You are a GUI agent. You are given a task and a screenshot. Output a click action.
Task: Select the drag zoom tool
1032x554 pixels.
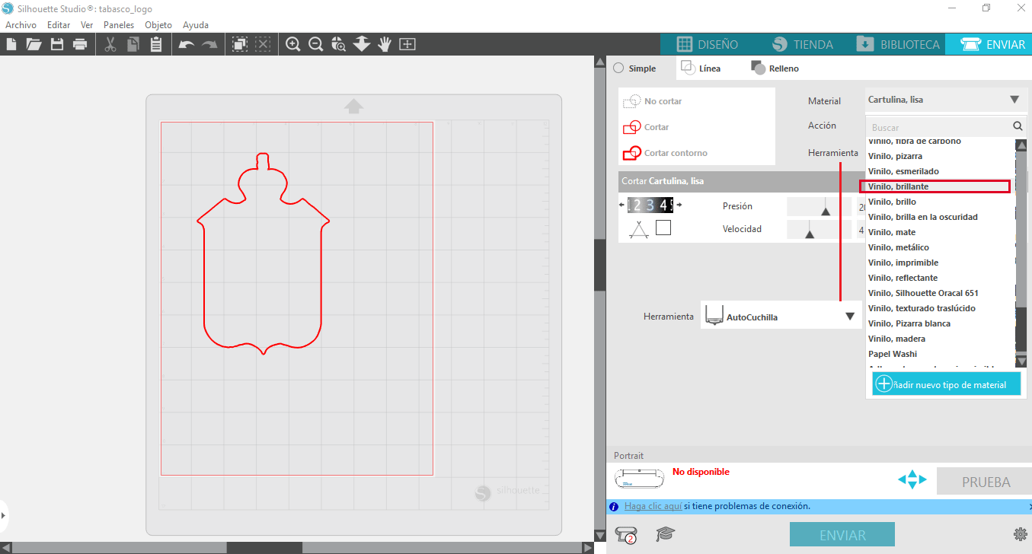point(362,44)
